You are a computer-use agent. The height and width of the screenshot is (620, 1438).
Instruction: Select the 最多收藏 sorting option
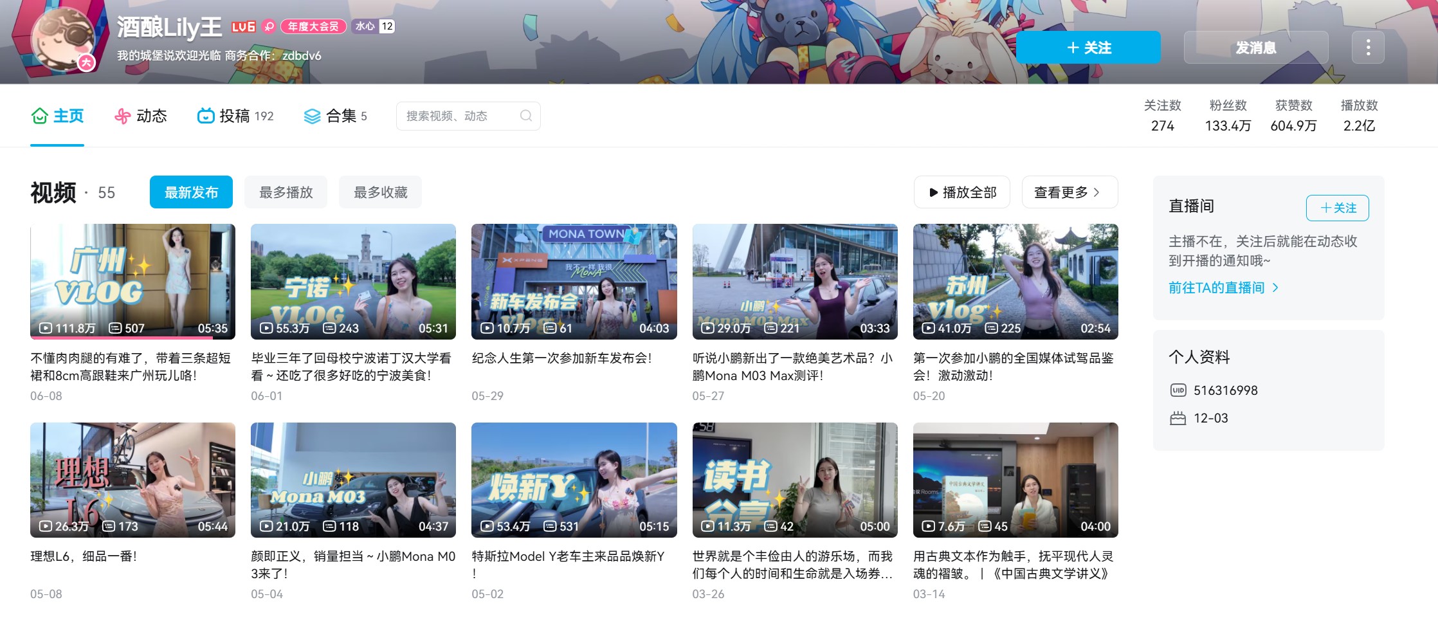(380, 192)
